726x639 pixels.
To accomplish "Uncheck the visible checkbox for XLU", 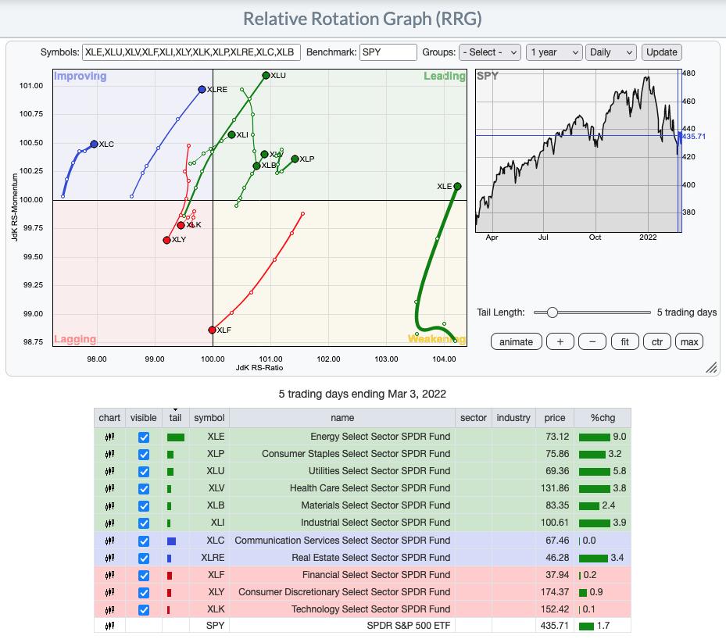I will 144,472.
